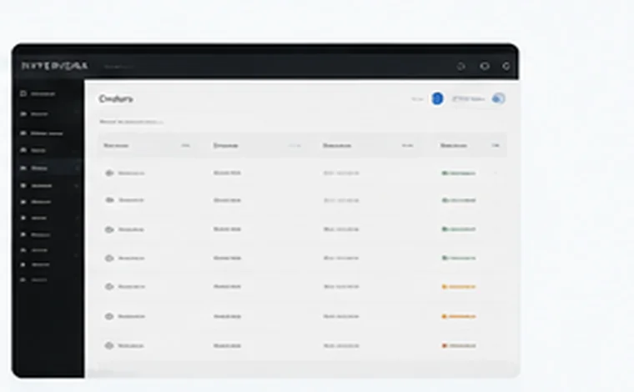Click the green status badge in first row
This screenshot has height=392, width=634.
pos(459,173)
